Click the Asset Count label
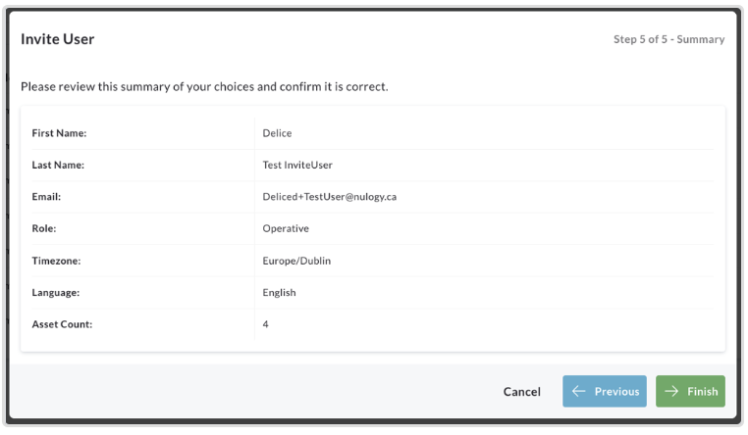 62,324
